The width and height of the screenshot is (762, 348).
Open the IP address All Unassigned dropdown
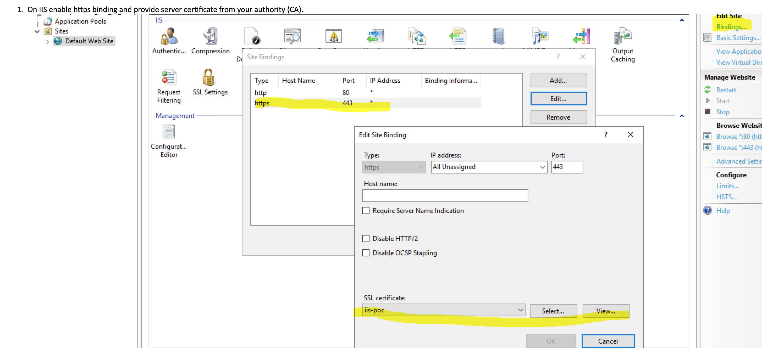[x=489, y=167]
